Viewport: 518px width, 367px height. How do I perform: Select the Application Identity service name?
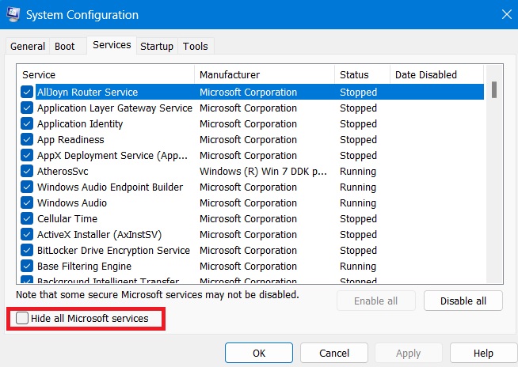point(80,123)
